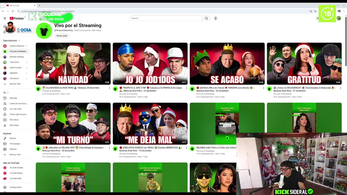Click the browser address bar URL
This screenshot has height=195, width=347.
(x=48, y=11)
